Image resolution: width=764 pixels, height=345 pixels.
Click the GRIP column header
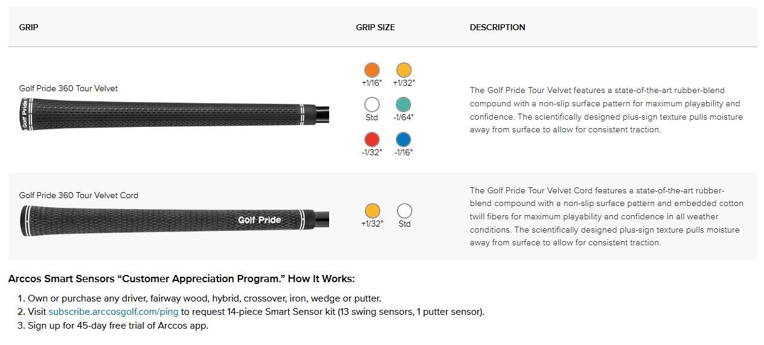(x=29, y=27)
